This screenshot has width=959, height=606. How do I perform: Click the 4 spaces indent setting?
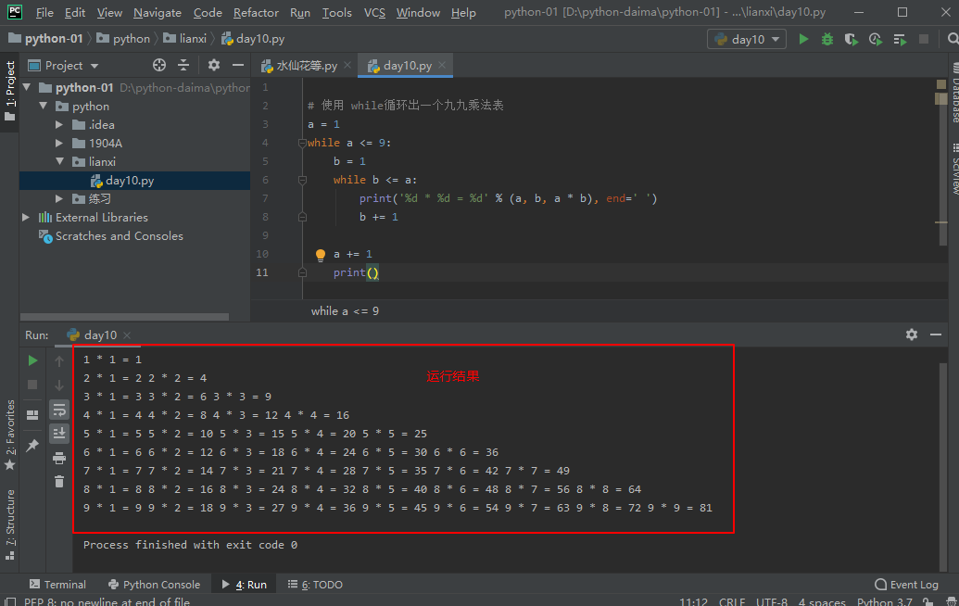pyautogui.click(x=821, y=601)
